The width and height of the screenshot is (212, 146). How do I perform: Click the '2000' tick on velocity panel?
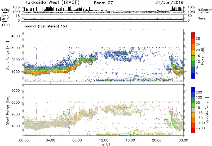pos(15,114)
